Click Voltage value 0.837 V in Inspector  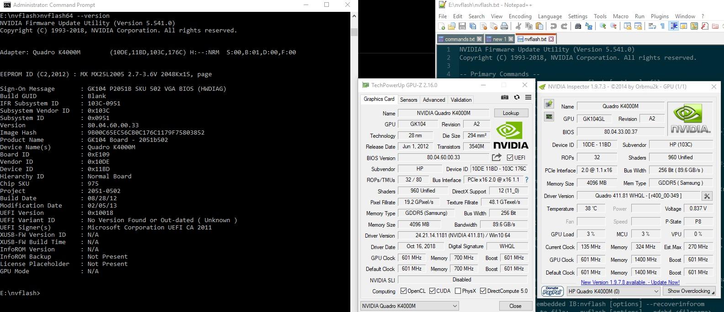(x=698, y=208)
